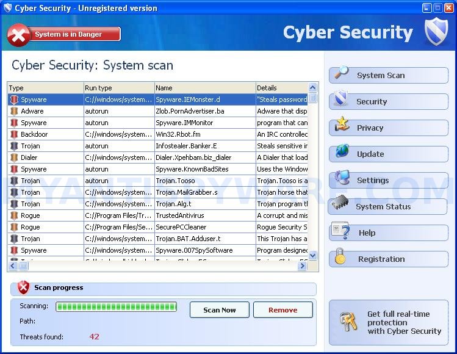Image resolution: width=457 pixels, height=354 pixels.
Task: Click the Win32.Rbot.fm name cell
Action: (205, 134)
